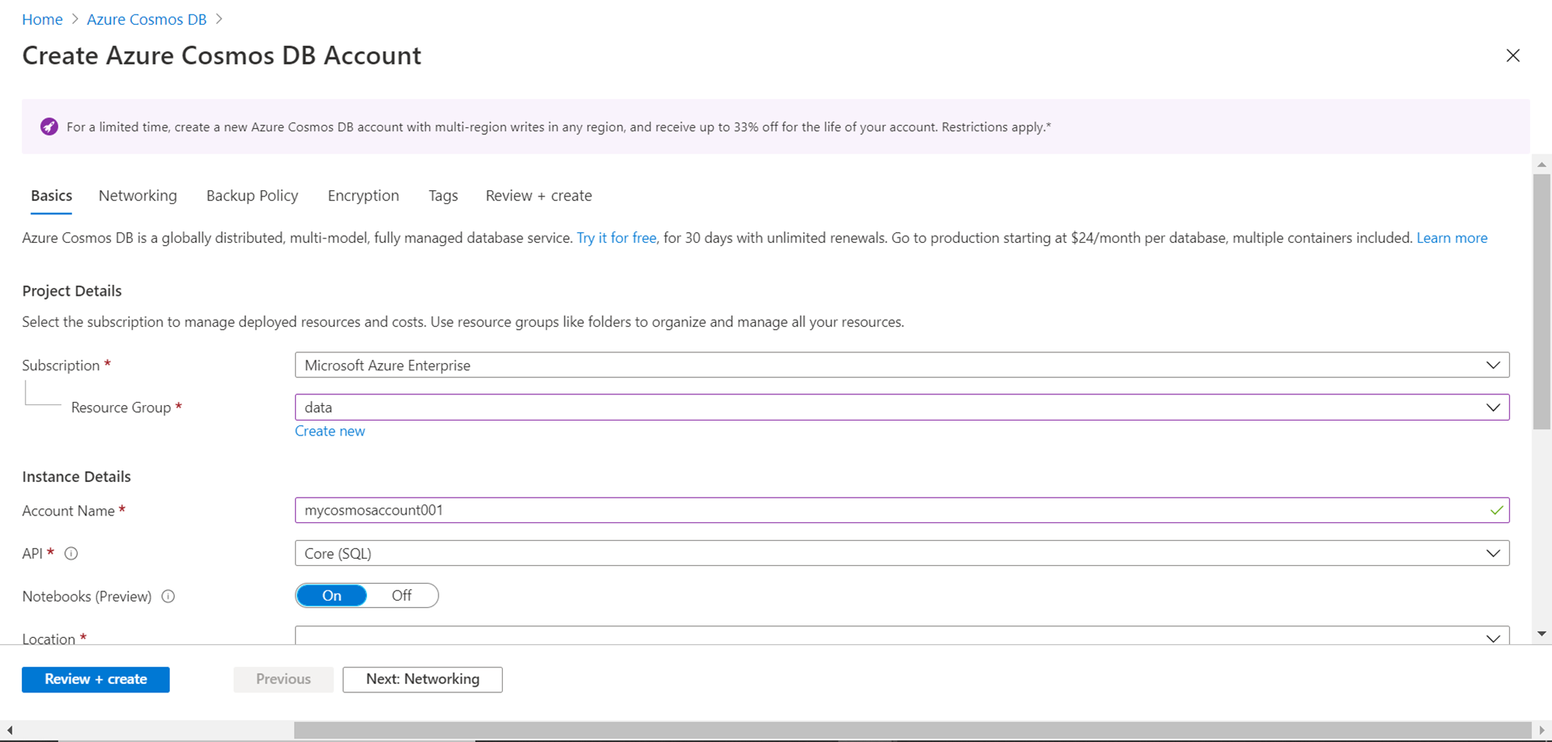Open the Backup Policy tab
Image resolution: width=1552 pixels, height=742 pixels.
252,196
